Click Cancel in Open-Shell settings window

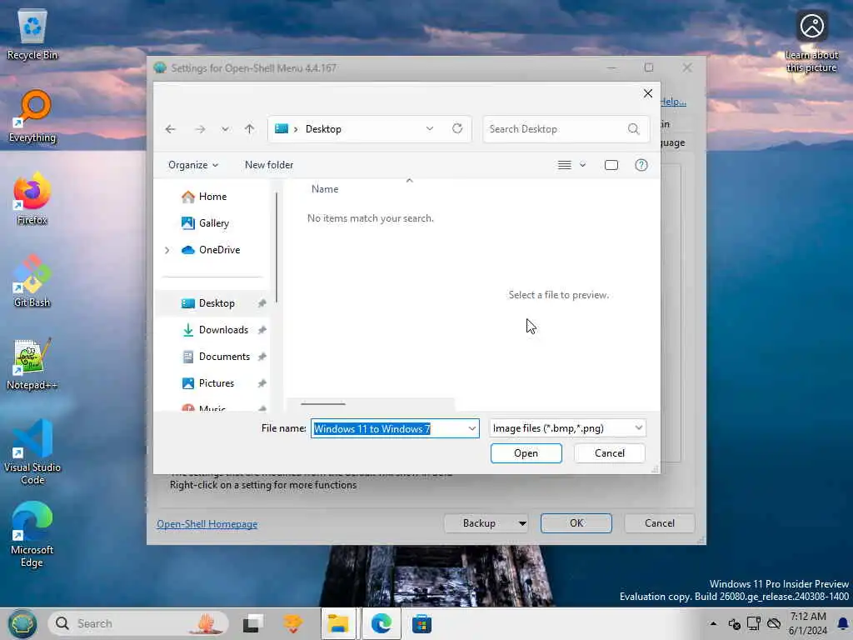[660, 523]
